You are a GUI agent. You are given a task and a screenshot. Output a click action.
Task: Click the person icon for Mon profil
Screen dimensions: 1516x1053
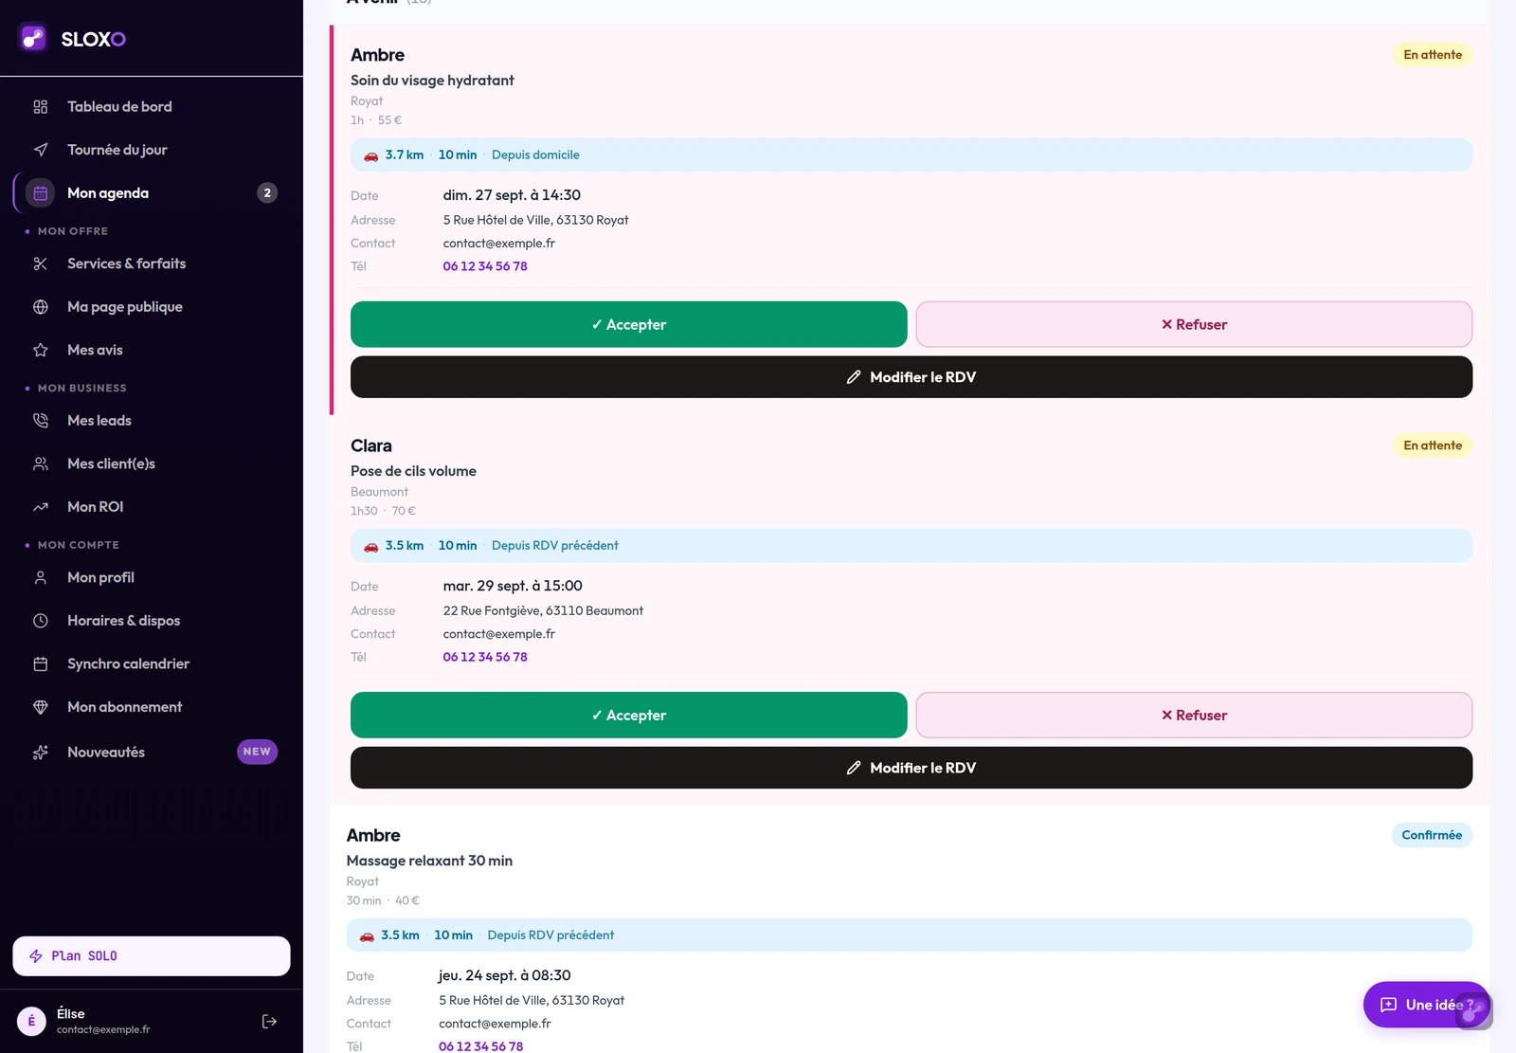pos(41,577)
